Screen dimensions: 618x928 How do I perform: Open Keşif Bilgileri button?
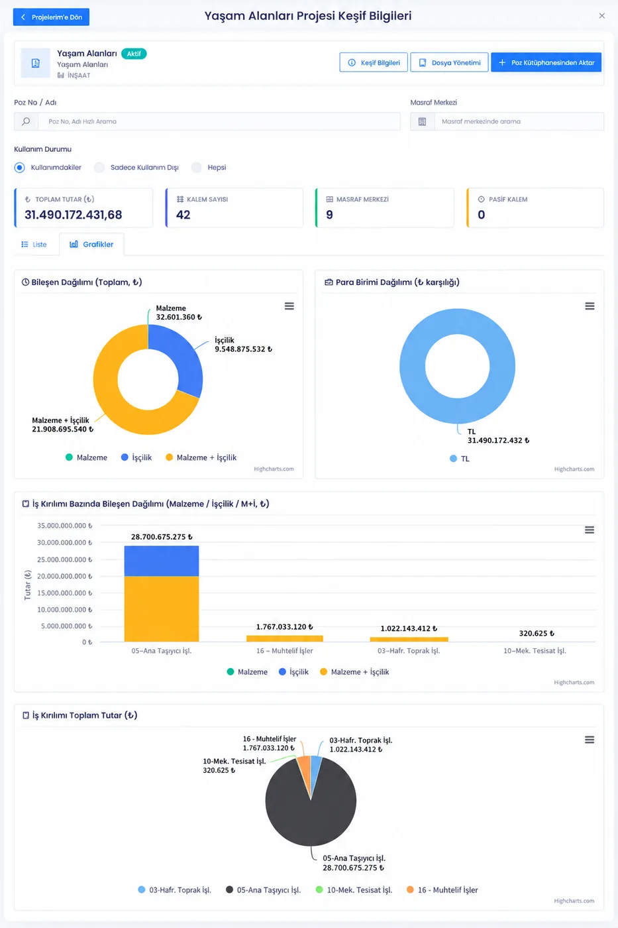pyautogui.click(x=374, y=63)
